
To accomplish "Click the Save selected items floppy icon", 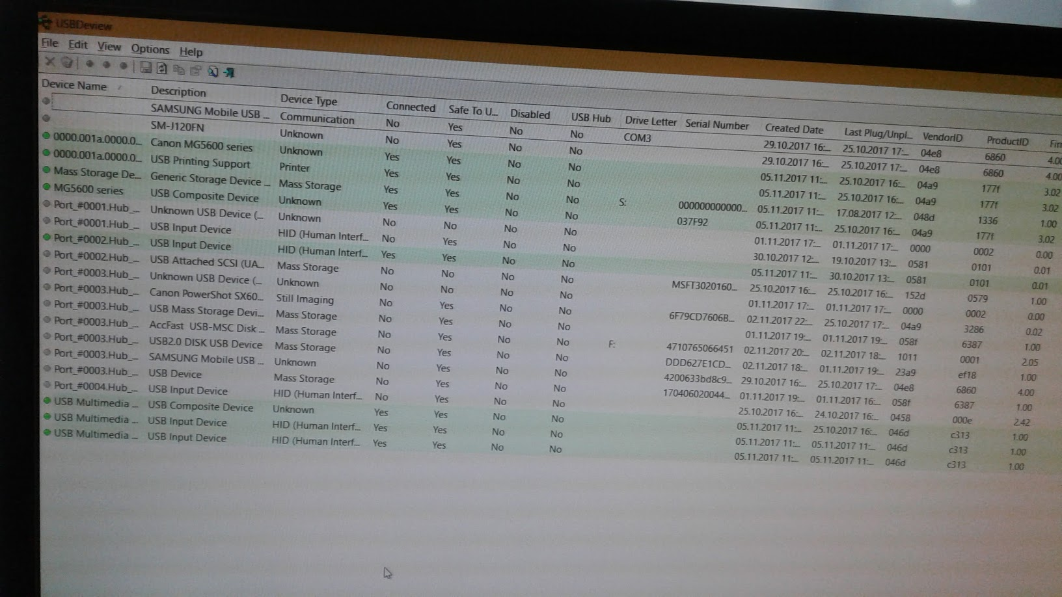I will (146, 67).
